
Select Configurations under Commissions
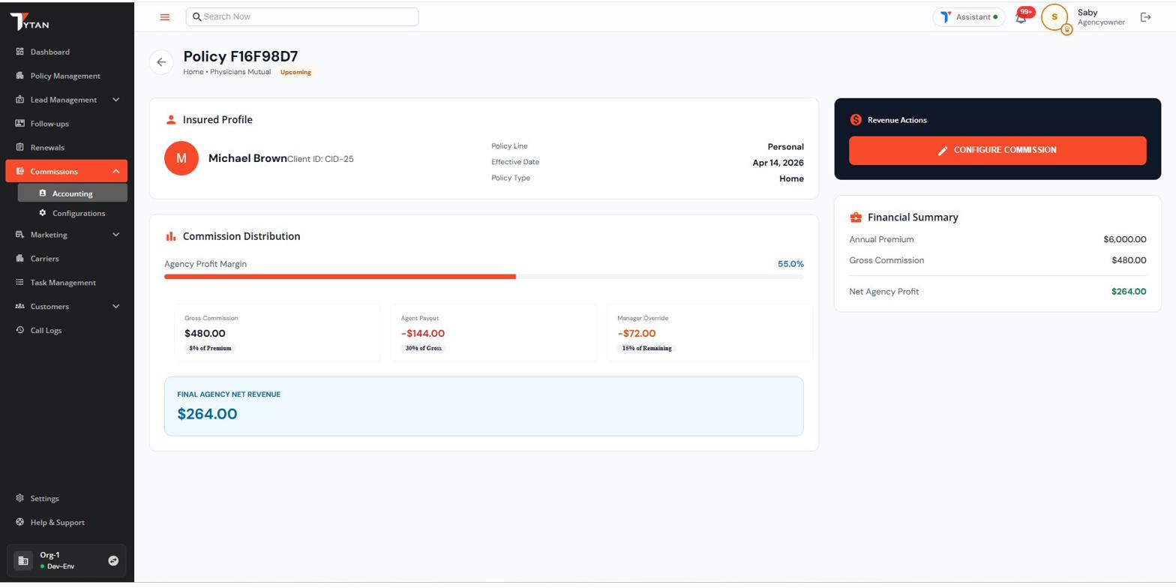(x=78, y=214)
